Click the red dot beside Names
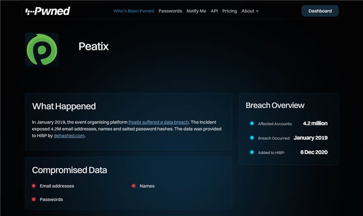The width and height of the screenshot is (363, 216). pyautogui.click(x=133, y=186)
